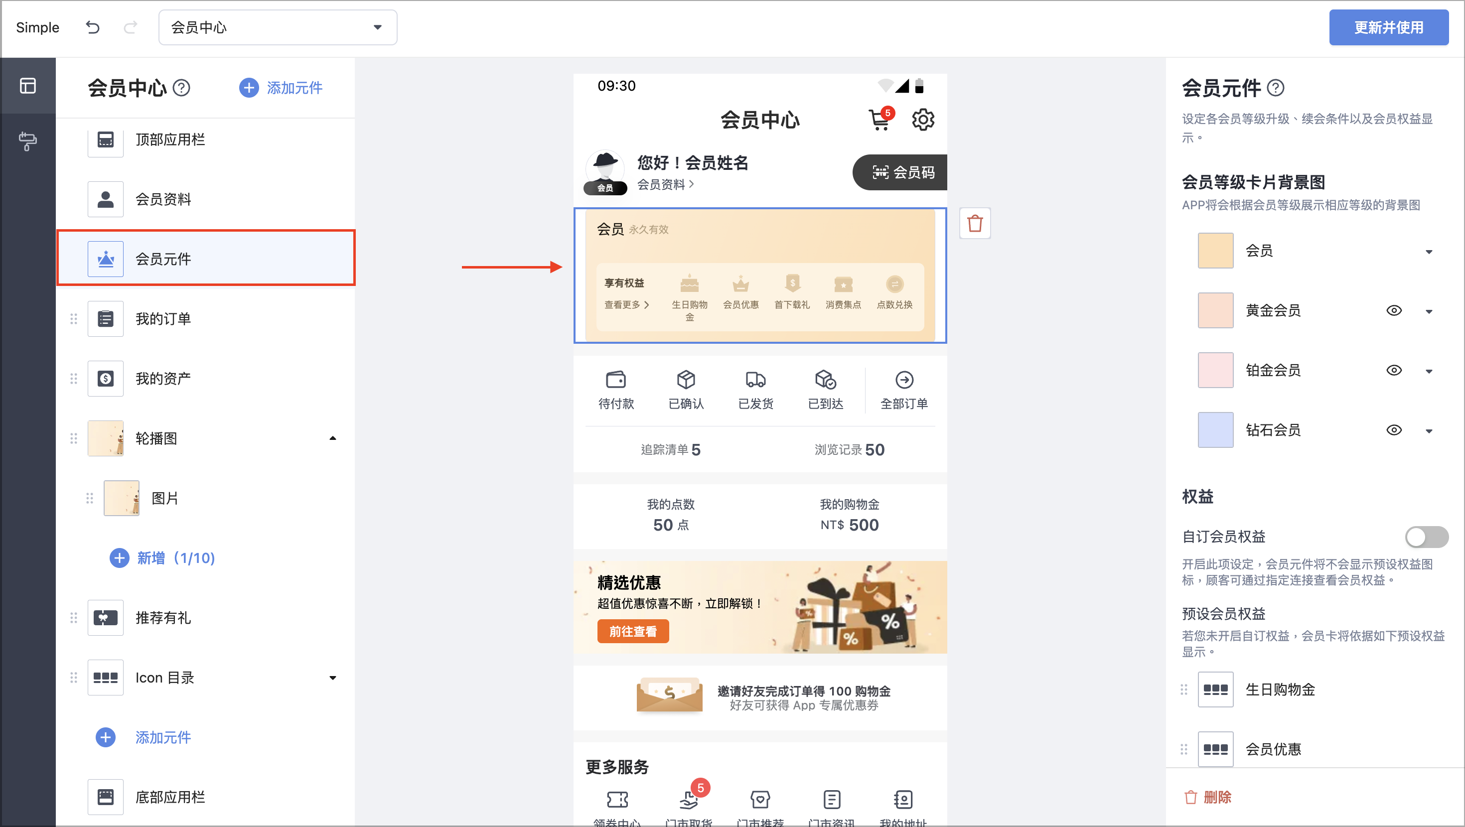The height and width of the screenshot is (827, 1465).
Task: Click the 全部订单 arrow icon
Action: (904, 379)
